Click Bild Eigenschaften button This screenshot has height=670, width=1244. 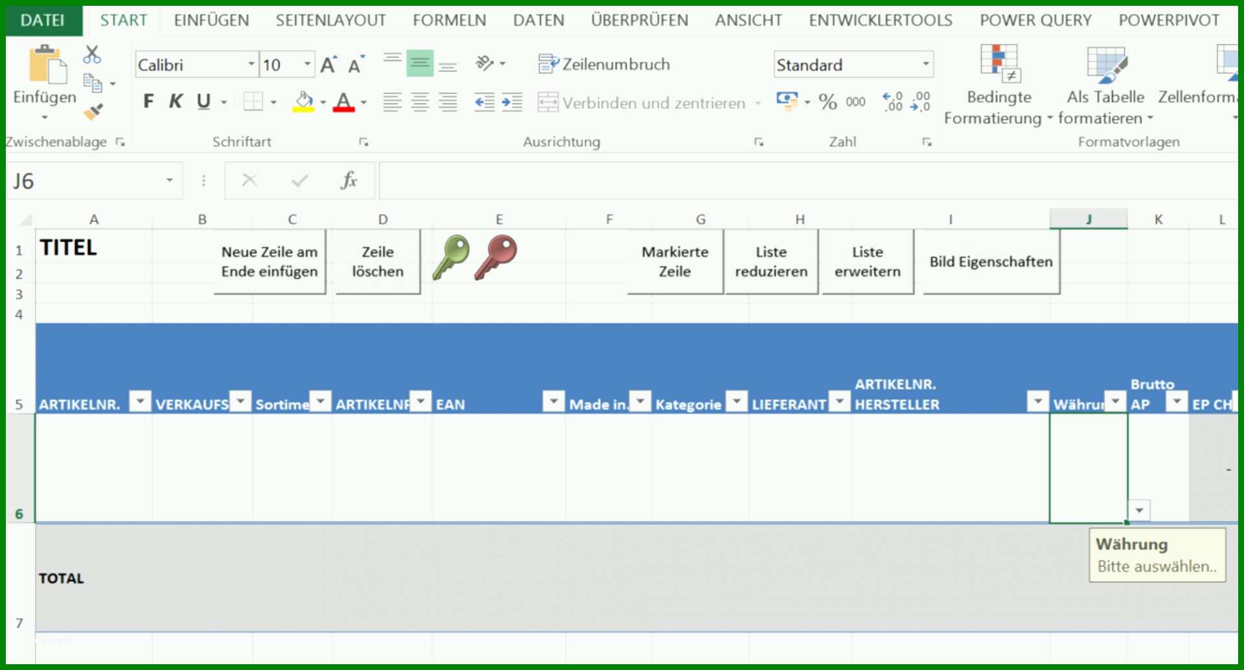pos(991,262)
